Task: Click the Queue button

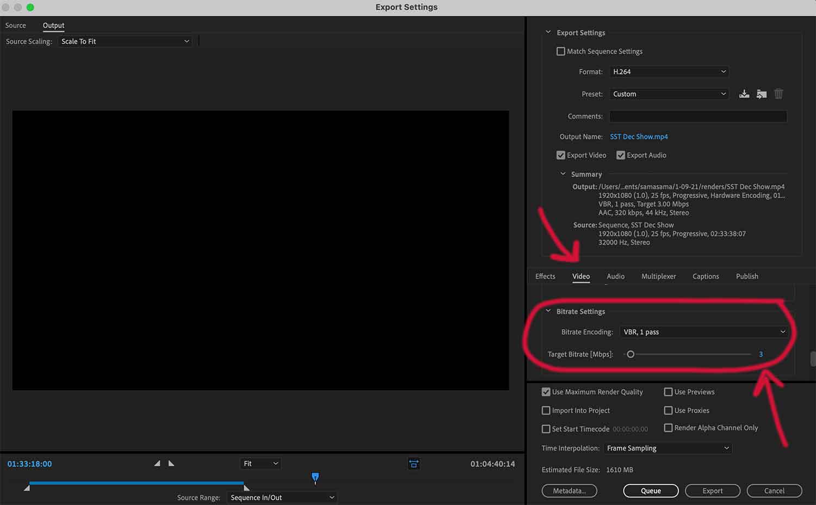Action: click(651, 490)
